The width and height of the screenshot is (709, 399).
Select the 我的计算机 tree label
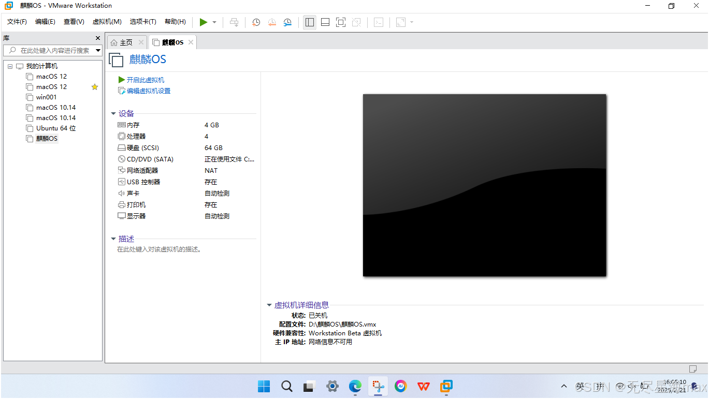click(x=42, y=66)
